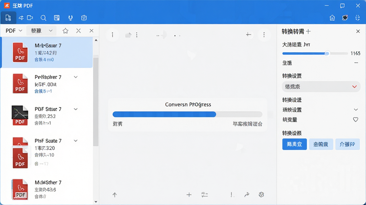Select the document view icon in toolbar
Image resolution: width=366 pixels, height=205 pixels.
click(8, 18)
